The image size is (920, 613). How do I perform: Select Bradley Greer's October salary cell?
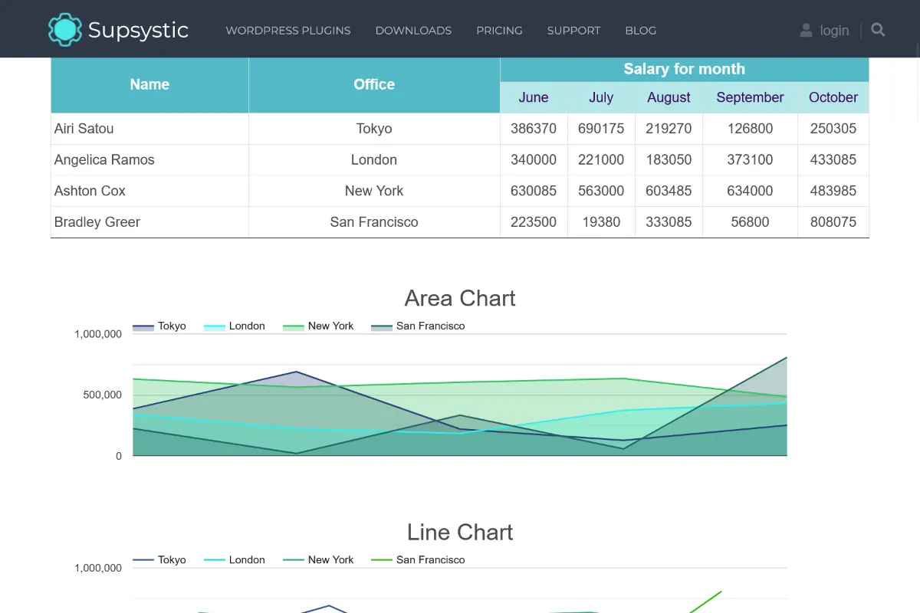click(833, 222)
